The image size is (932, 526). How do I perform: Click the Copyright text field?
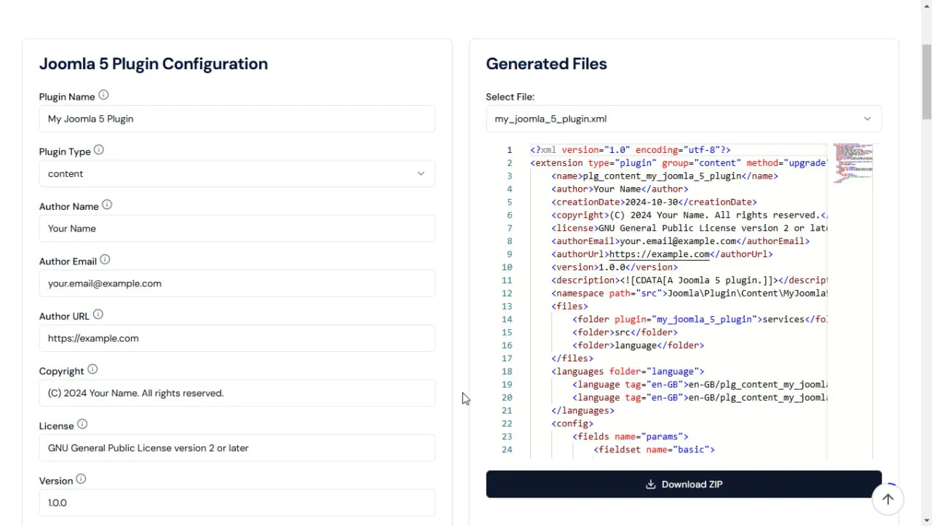click(x=237, y=393)
